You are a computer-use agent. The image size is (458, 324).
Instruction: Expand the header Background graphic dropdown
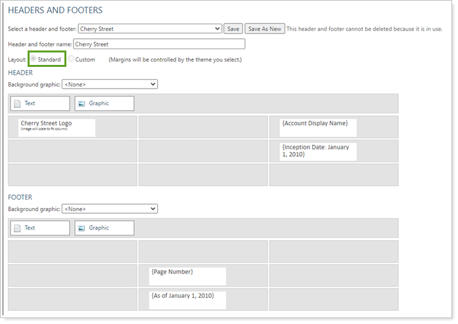click(x=109, y=85)
